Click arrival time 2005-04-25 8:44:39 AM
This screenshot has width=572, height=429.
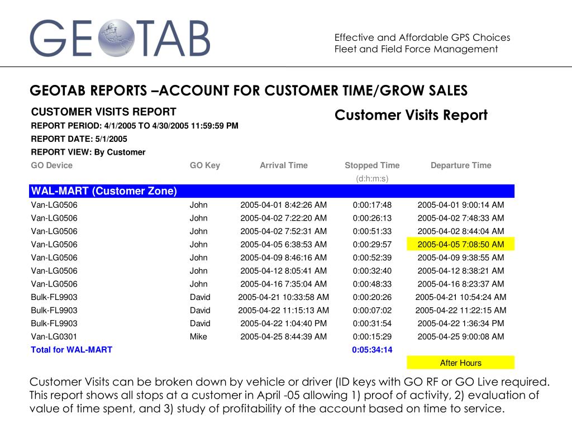click(283, 336)
